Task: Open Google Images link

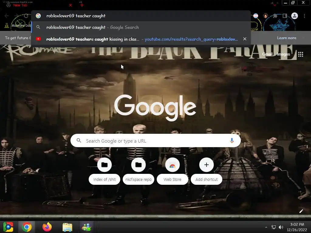Action: point(283,54)
